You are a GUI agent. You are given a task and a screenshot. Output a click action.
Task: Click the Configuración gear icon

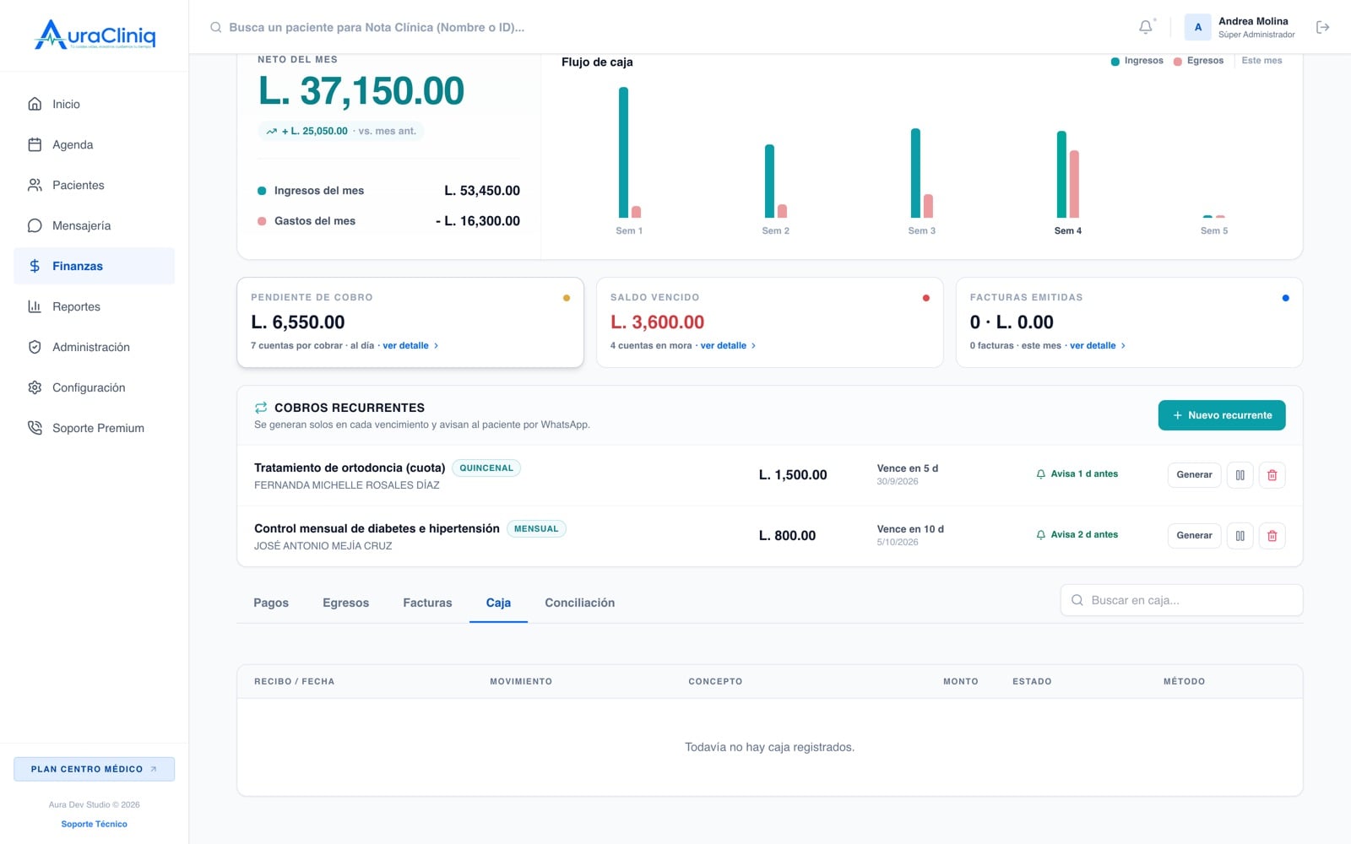click(35, 387)
